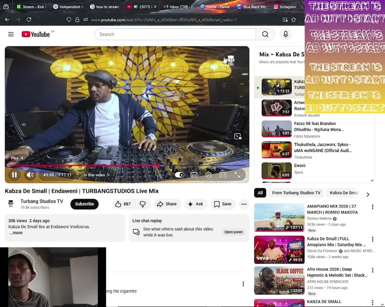This screenshot has height=307, width=385.
Task: Open the YouTube guide hamburger menu
Action: pyautogui.click(x=11, y=34)
